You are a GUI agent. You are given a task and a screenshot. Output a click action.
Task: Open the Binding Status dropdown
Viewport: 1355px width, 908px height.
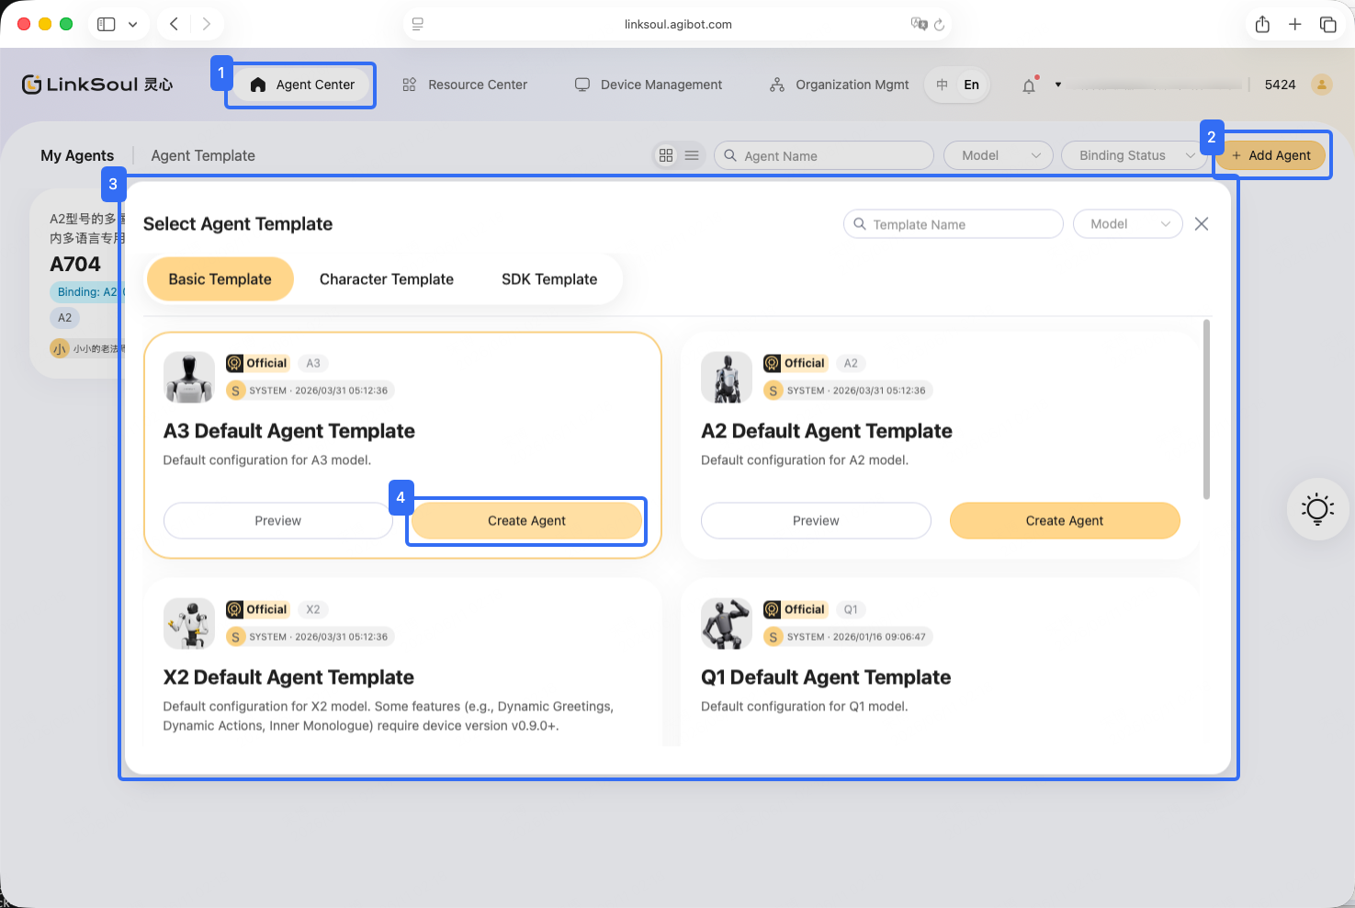click(1135, 155)
